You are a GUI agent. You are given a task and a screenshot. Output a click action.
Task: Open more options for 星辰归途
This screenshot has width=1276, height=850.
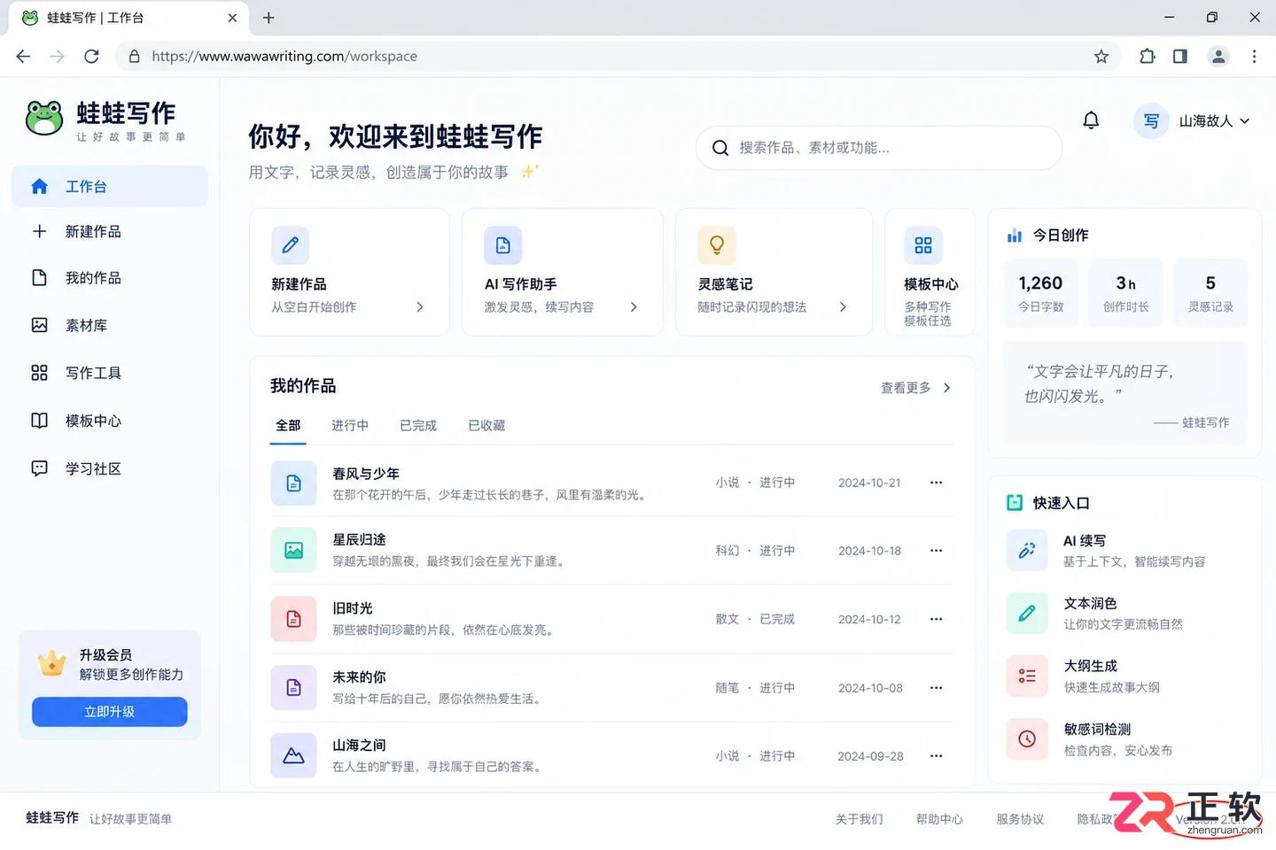click(x=936, y=551)
